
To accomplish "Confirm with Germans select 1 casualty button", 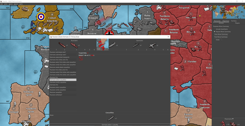I will coord(110,125).
